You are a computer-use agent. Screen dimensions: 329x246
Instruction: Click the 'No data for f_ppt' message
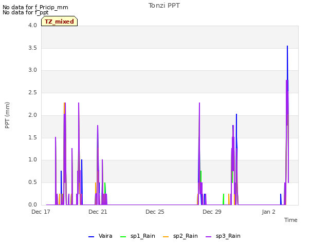(25, 12)
